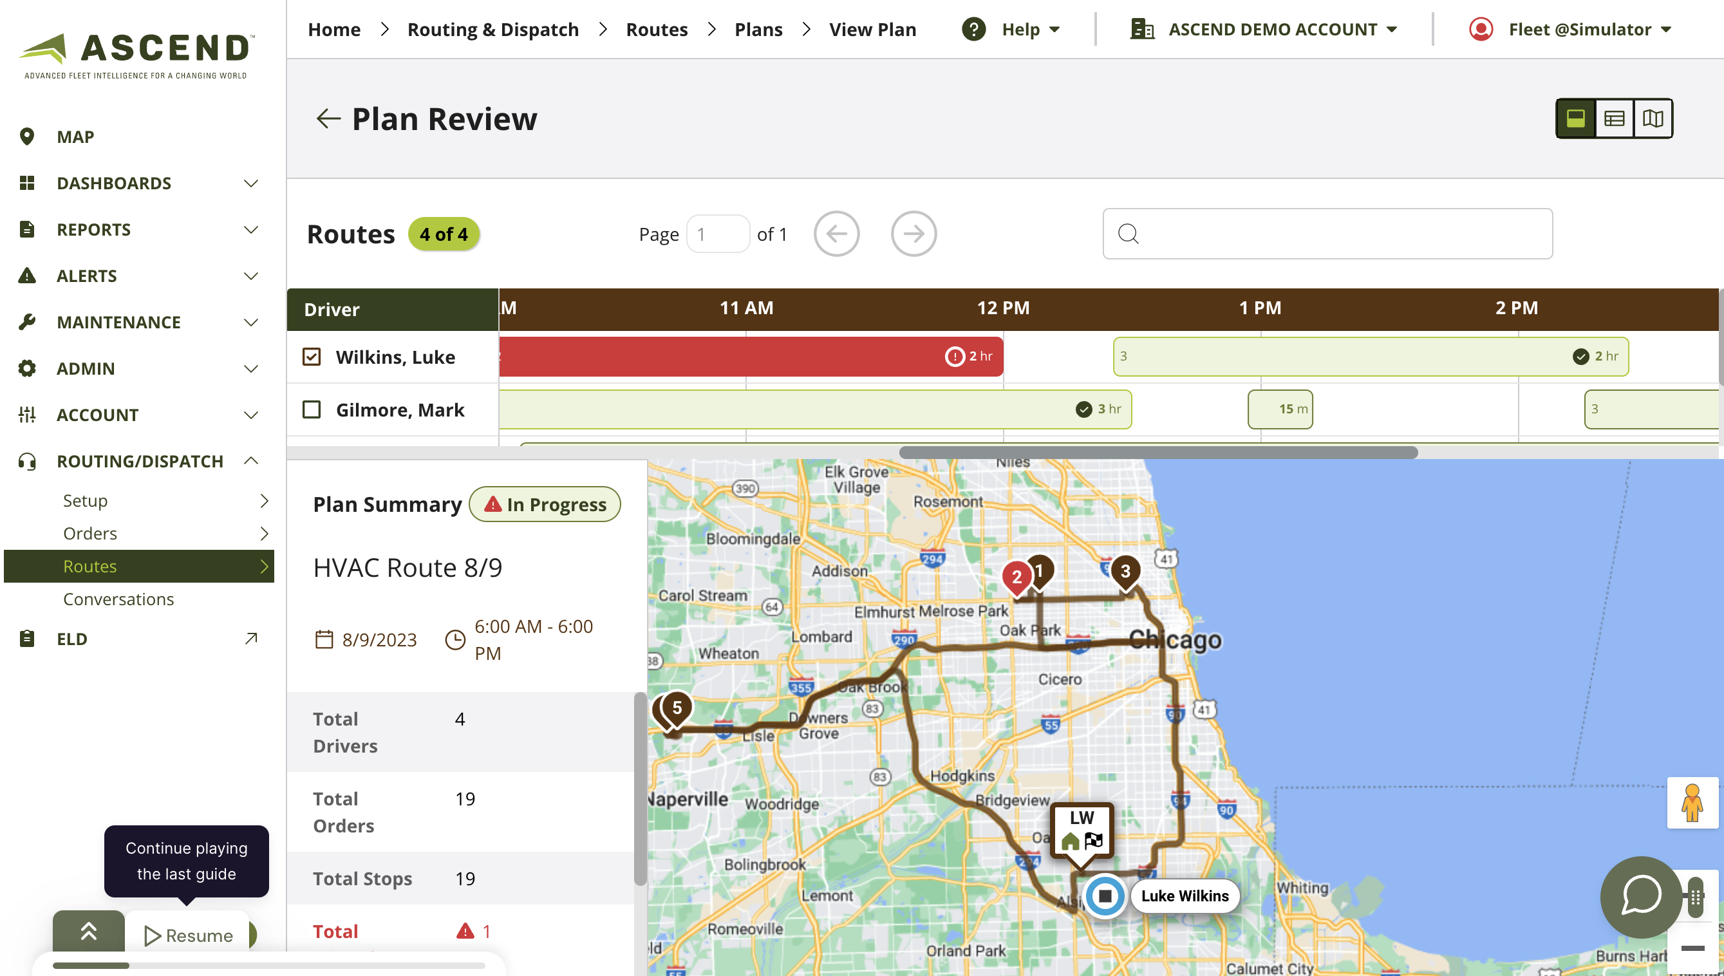Check the Gilmore, Mark driver checkbox
This screenshot has width=1724, height=976.
(x=312, y=409)
